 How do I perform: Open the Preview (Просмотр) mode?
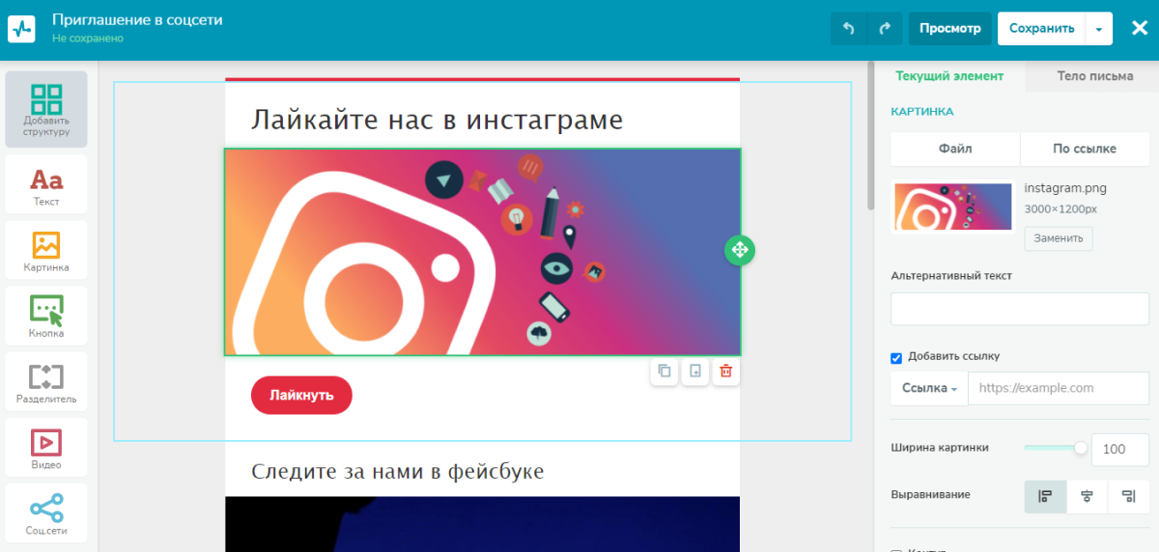tap(950, 28)
